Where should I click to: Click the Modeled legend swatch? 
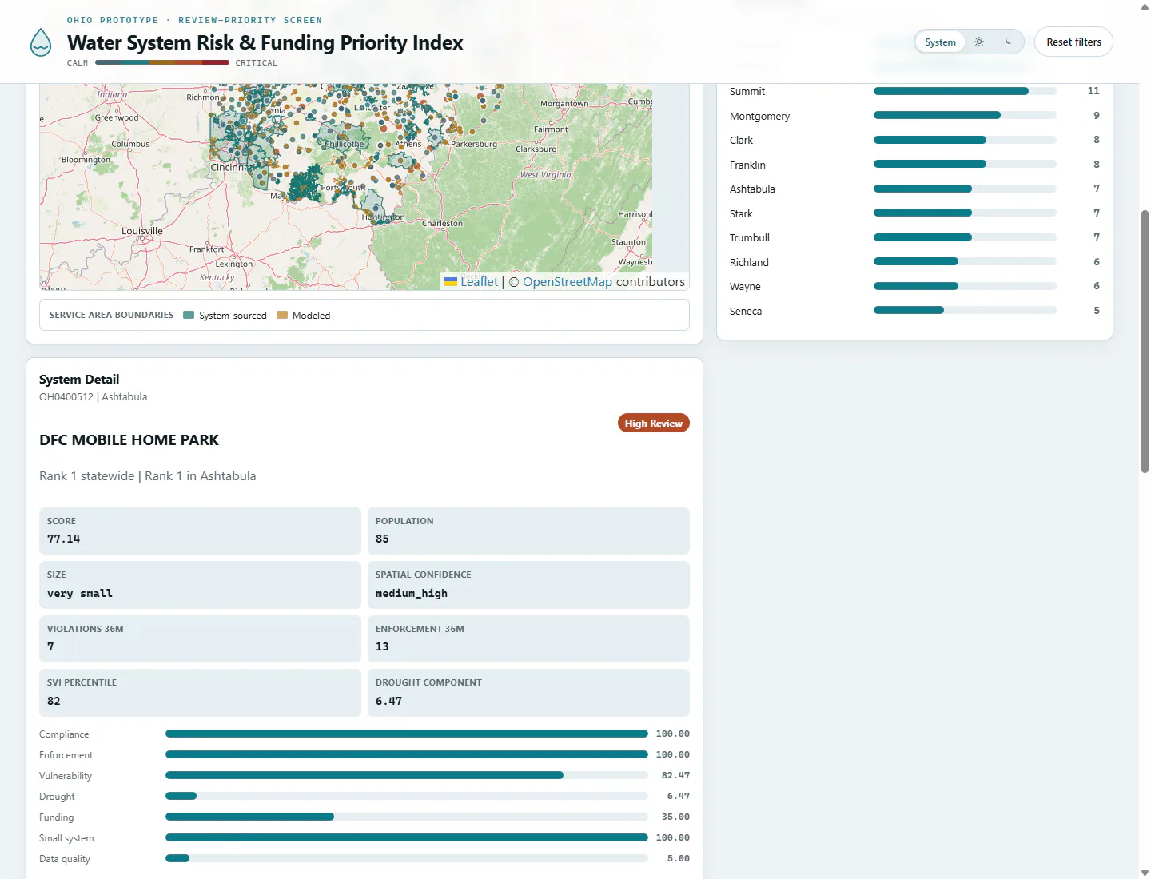pos(282,316)
